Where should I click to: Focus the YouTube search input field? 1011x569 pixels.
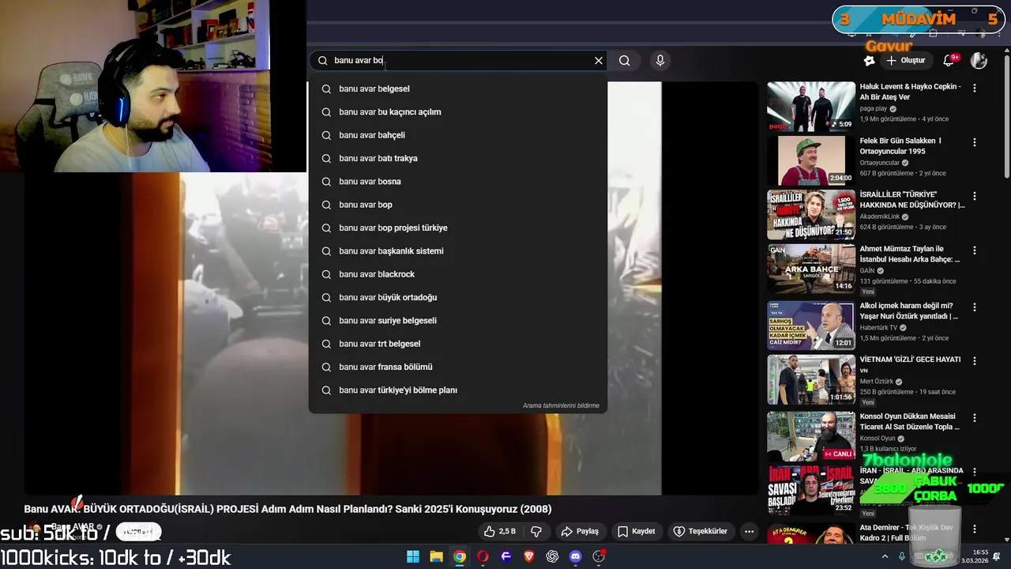point(460,61)
